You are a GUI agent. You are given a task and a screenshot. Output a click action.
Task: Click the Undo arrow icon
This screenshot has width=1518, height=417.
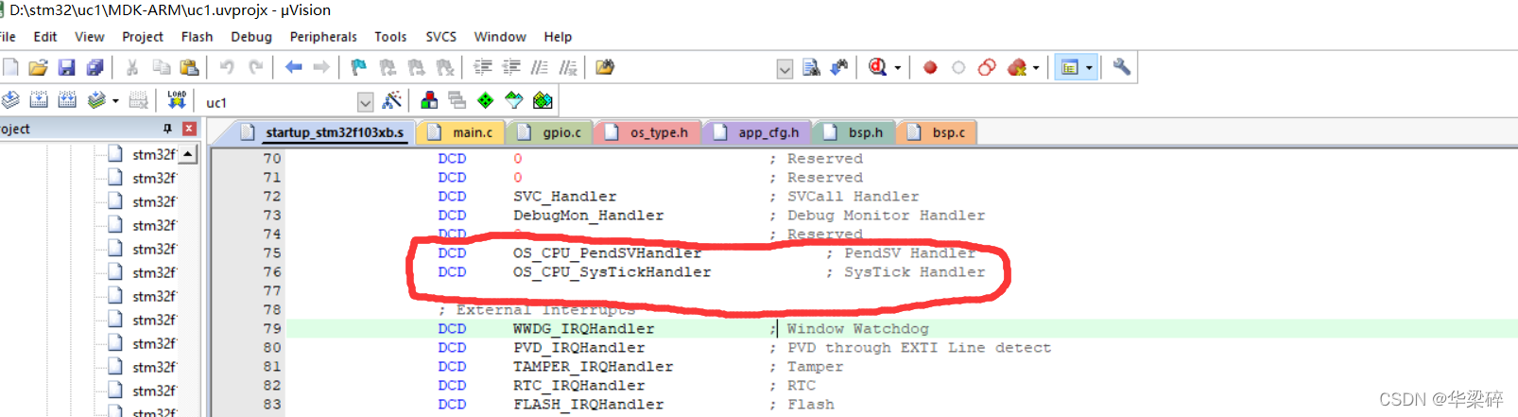coord(227,67)
